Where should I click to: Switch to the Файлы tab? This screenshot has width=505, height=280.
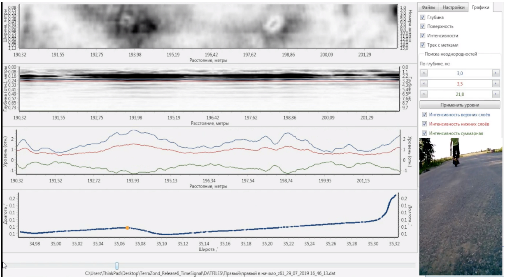(428, 7)
